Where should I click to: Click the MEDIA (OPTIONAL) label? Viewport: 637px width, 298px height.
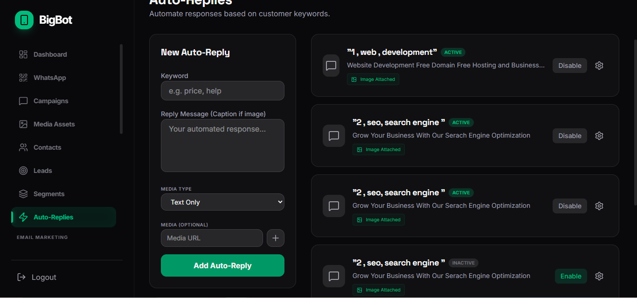click(184, 225)
